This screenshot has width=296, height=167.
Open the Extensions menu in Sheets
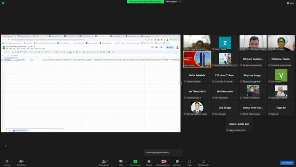click(37, 49)
